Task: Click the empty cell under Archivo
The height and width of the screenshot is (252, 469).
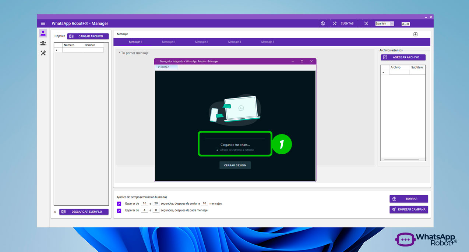Action: pyautogui.click(x=399, y=72)
